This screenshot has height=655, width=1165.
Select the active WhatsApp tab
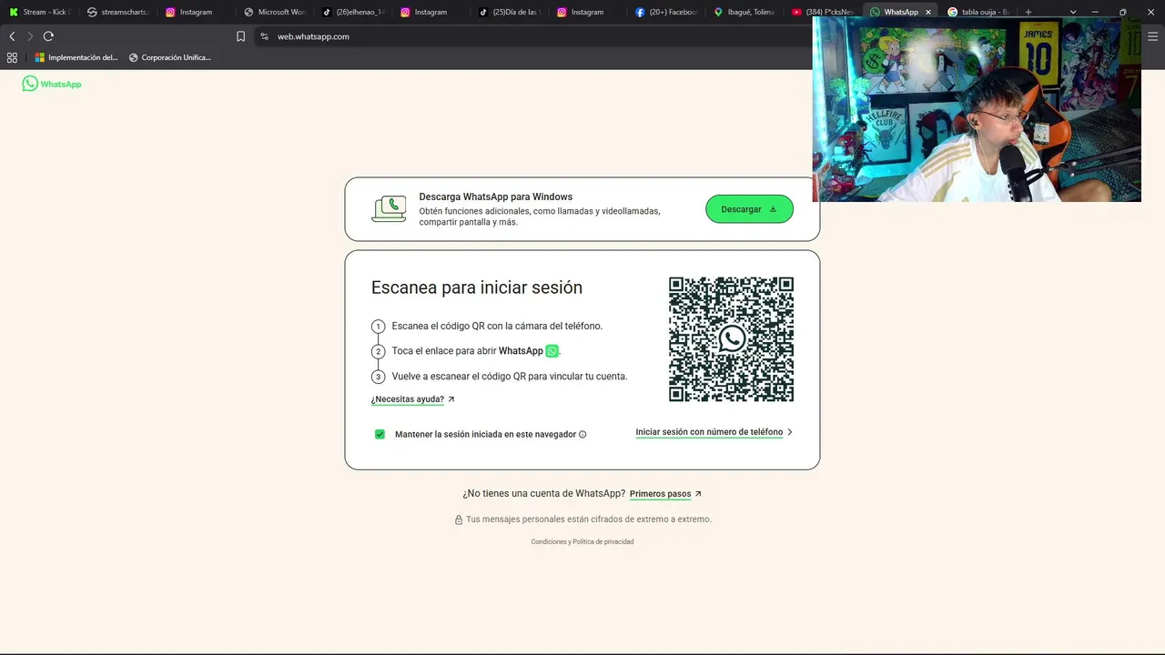coord(899,12)
